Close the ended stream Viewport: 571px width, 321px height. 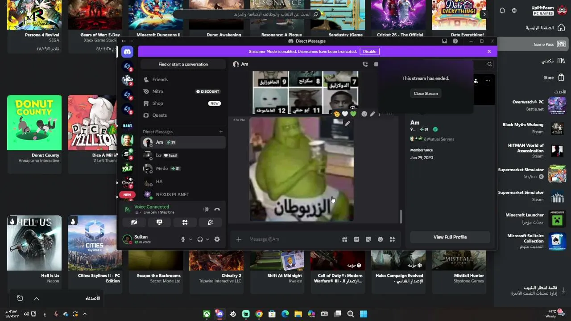tap(426, 94)
